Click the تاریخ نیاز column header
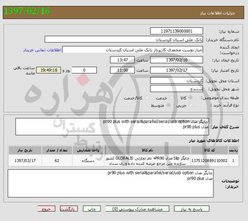 25,150
